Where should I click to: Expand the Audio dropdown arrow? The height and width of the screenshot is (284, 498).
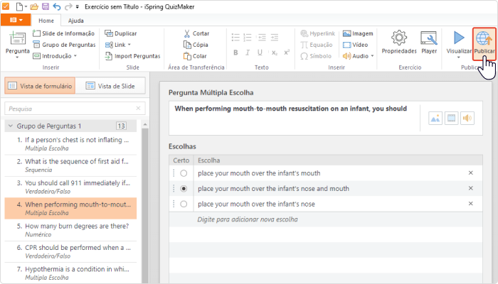coord(372,56)
